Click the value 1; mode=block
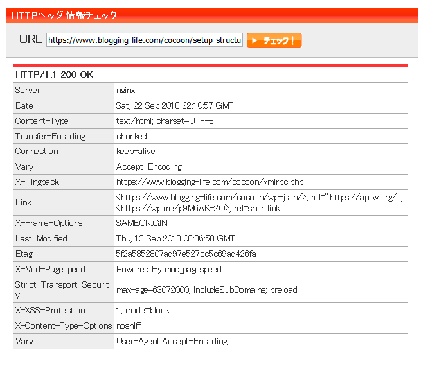 [x=143, y=311]
